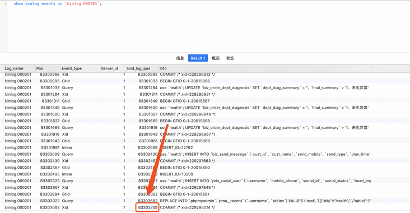410x213 pixels.
Task: Select Pos cell 83302430 in Xid row
Action: (50, 161)
